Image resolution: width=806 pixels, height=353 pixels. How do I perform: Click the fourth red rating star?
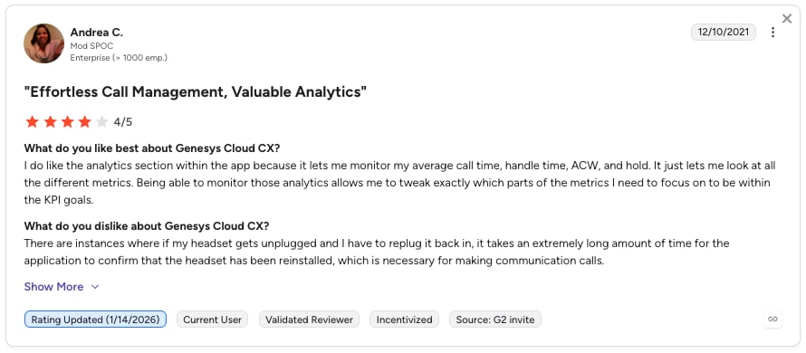pos(84,122)
